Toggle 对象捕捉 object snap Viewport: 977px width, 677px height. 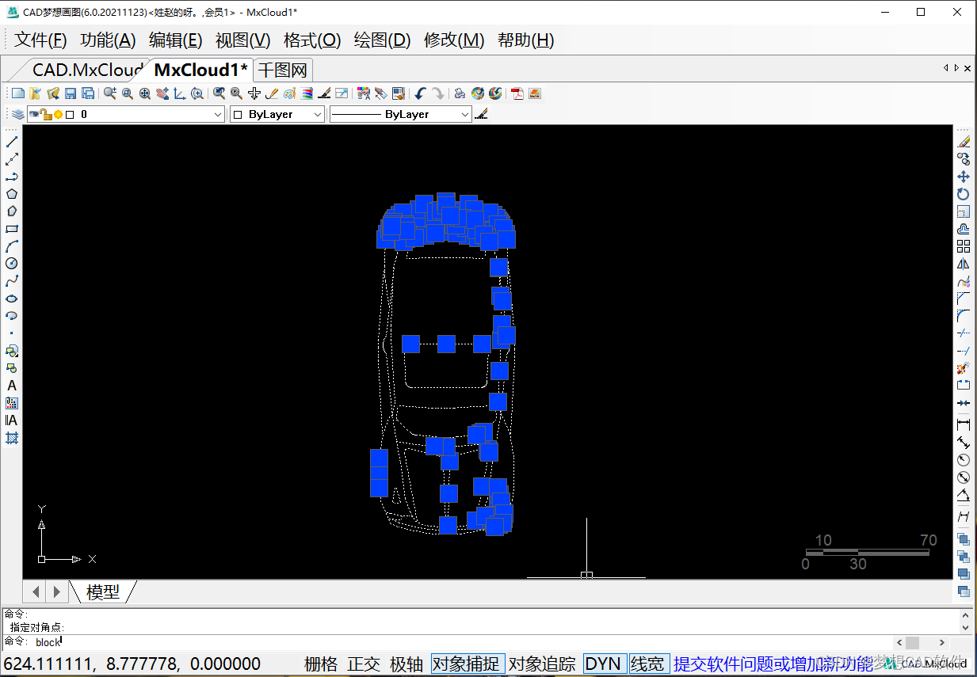point(468,664)
